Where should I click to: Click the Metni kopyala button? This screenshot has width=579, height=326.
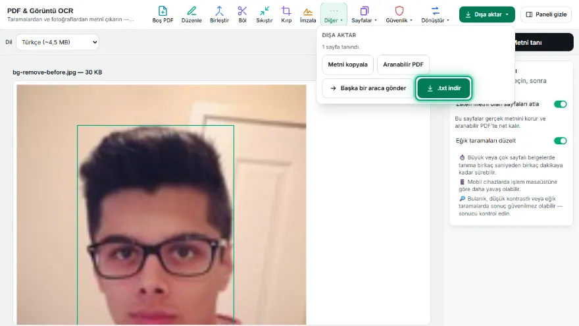coord(347,65)
